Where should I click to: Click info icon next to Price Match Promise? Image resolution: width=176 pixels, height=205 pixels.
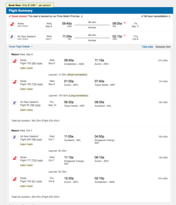point(82,16)
